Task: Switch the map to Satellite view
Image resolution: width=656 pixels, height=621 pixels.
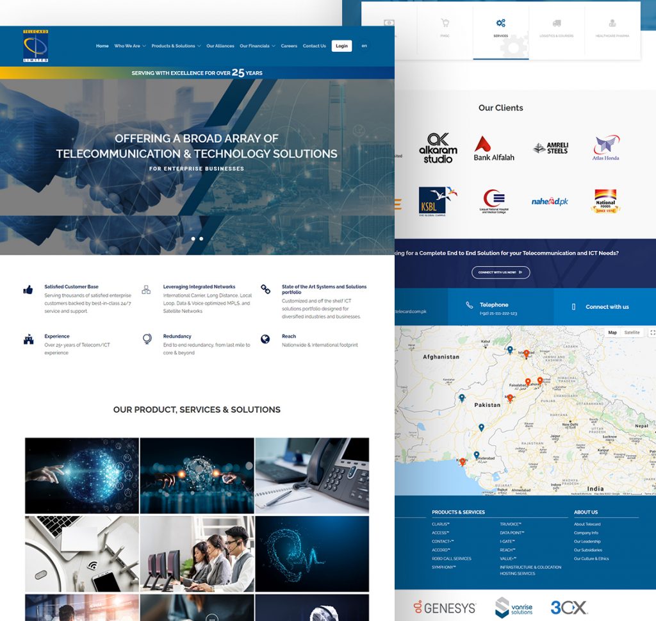Action: 632,332
